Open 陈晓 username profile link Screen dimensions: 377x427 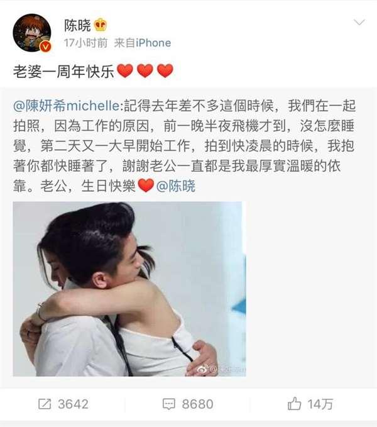(77, 25)
